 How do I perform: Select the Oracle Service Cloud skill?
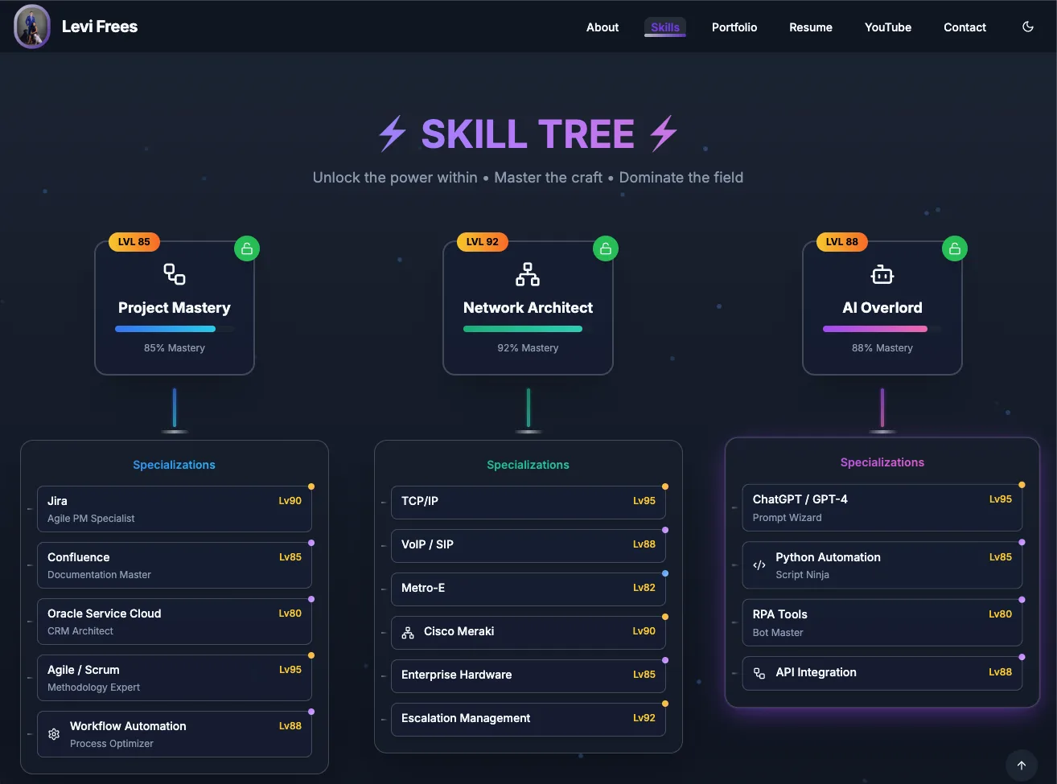tap(175, 622)
